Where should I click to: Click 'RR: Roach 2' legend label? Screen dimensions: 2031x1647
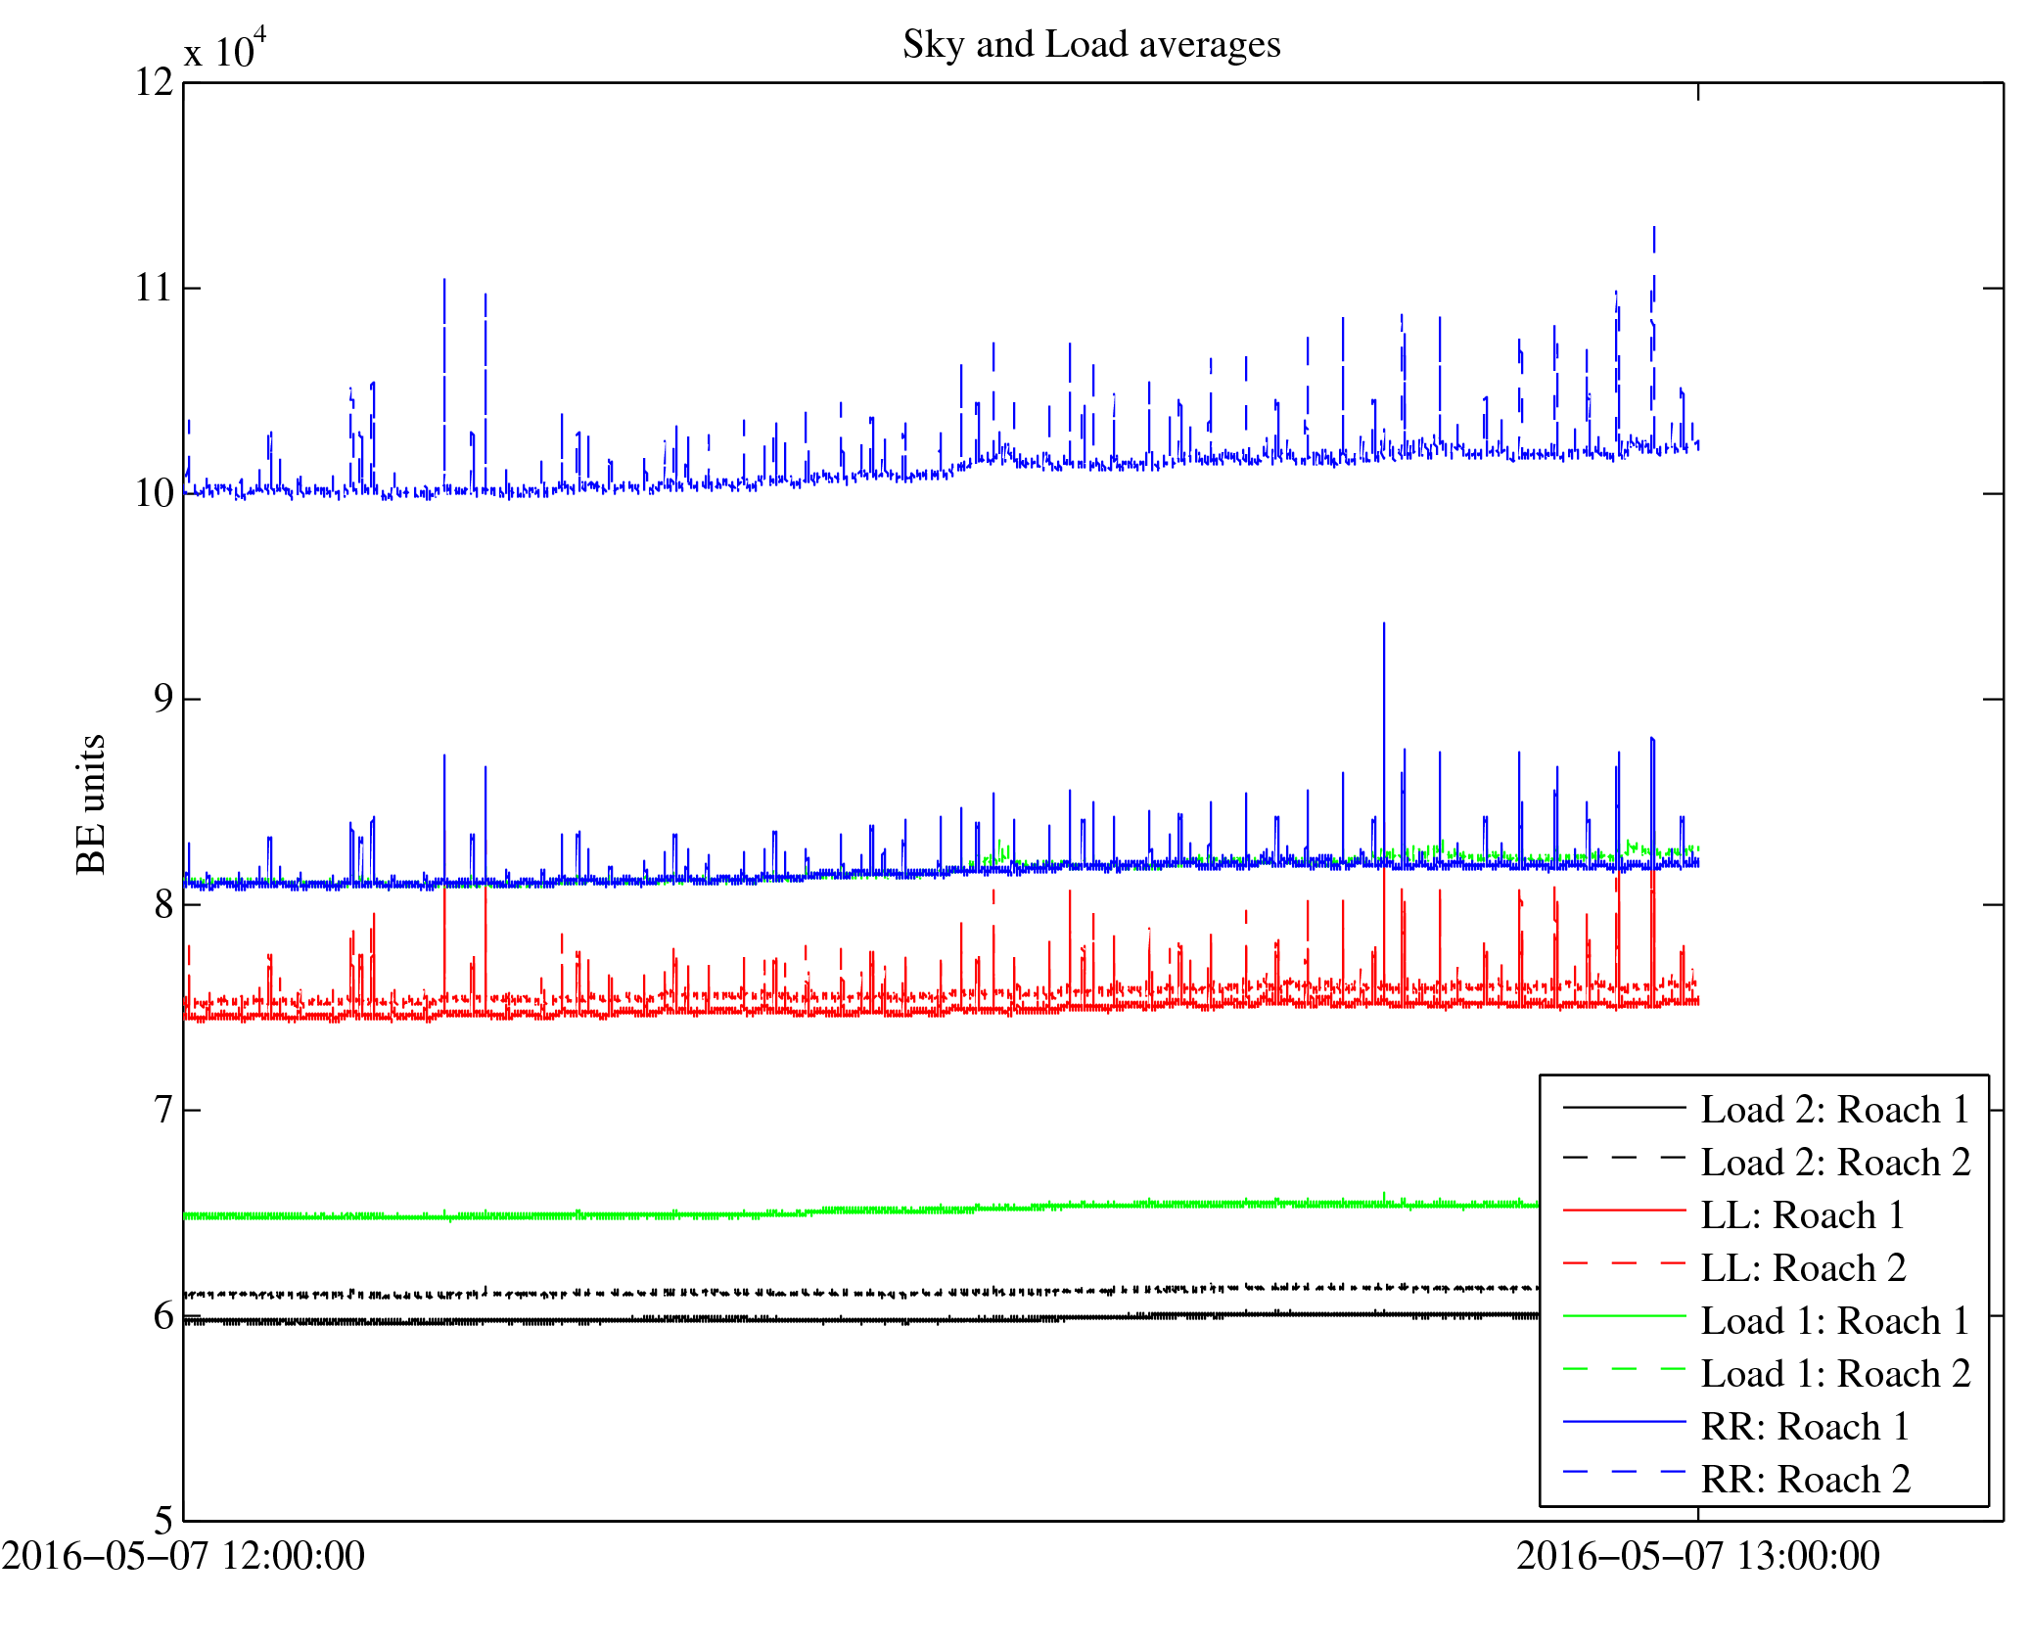pyautogui.click(x=1805, y=1480)
